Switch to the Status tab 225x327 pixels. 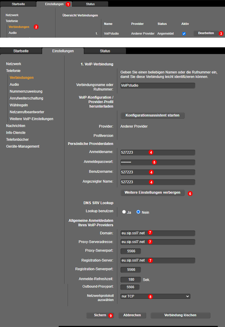(x=105, y=51)
